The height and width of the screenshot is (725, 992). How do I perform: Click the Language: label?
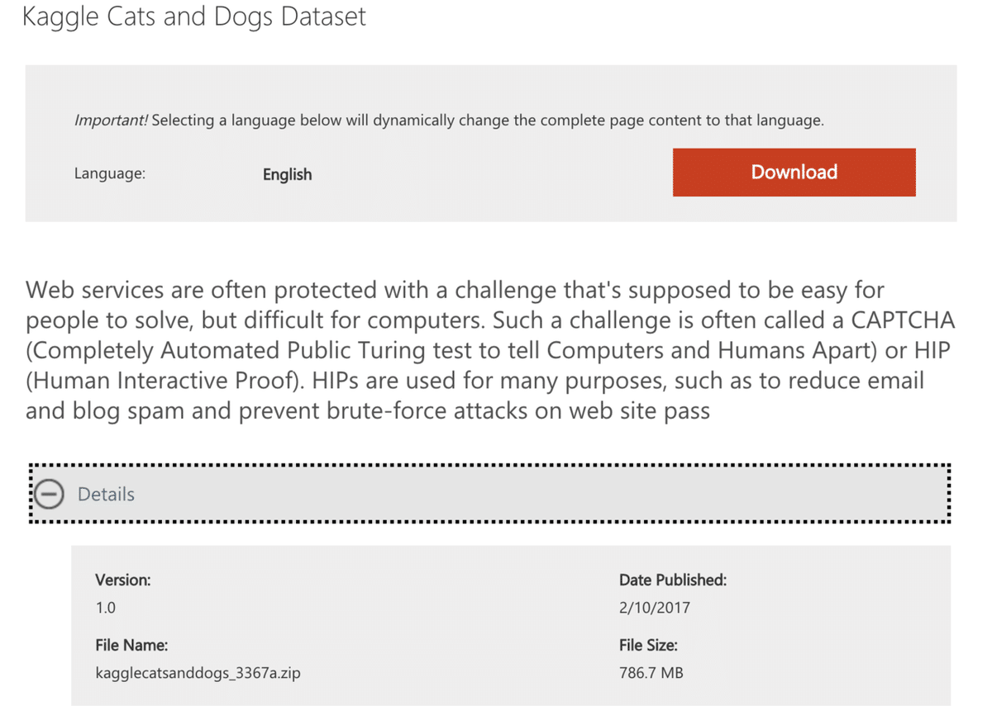(x=109, y=173)
